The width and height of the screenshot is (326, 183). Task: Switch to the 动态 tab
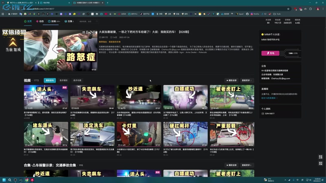(x=40, y=22)
